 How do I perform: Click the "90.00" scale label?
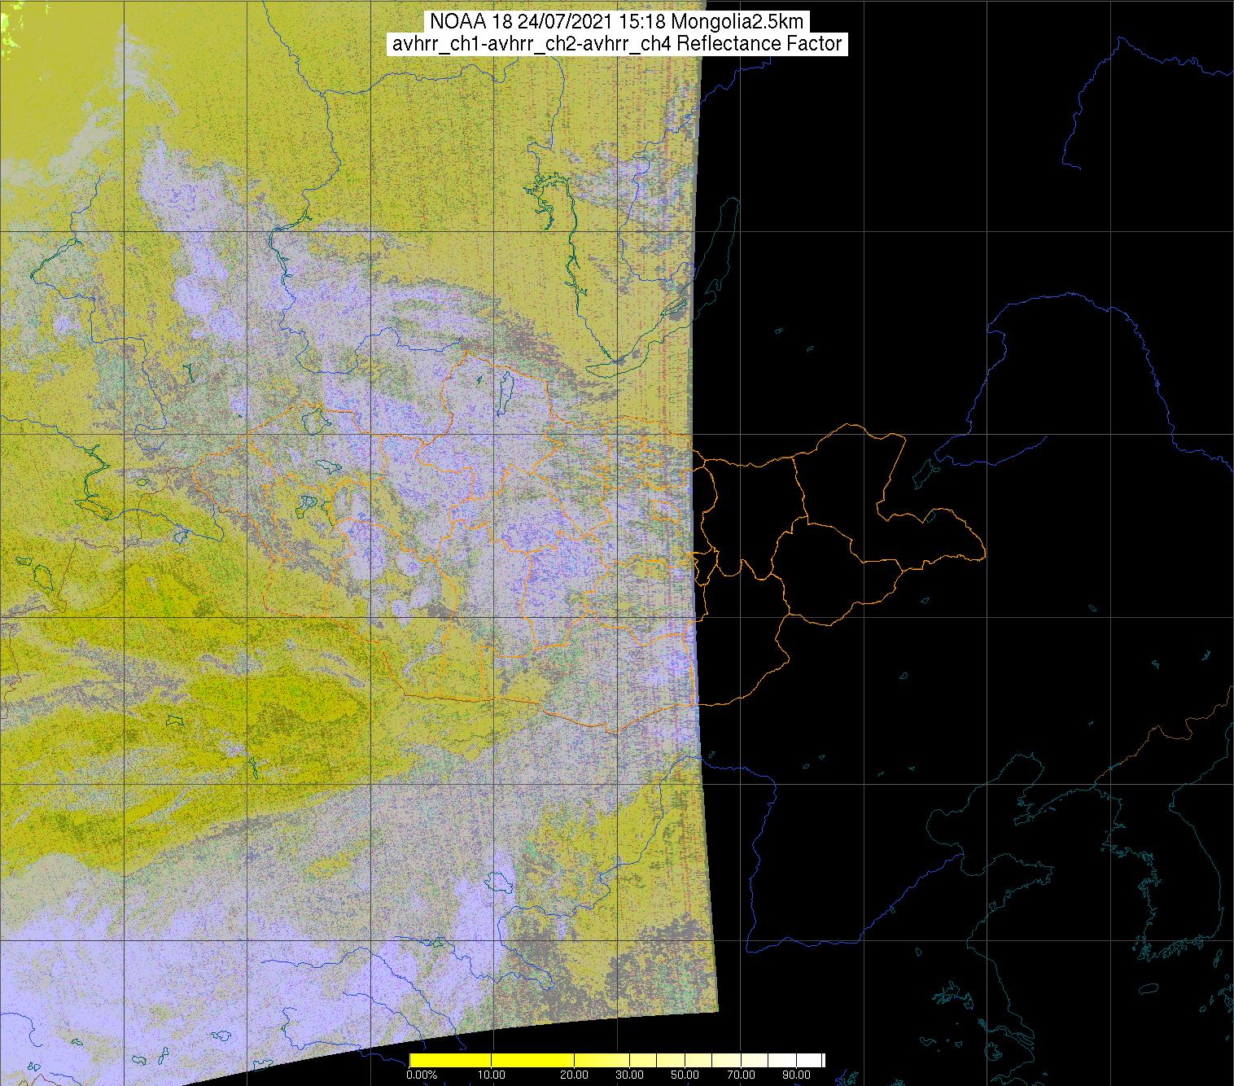click(x=796, y=1075)
